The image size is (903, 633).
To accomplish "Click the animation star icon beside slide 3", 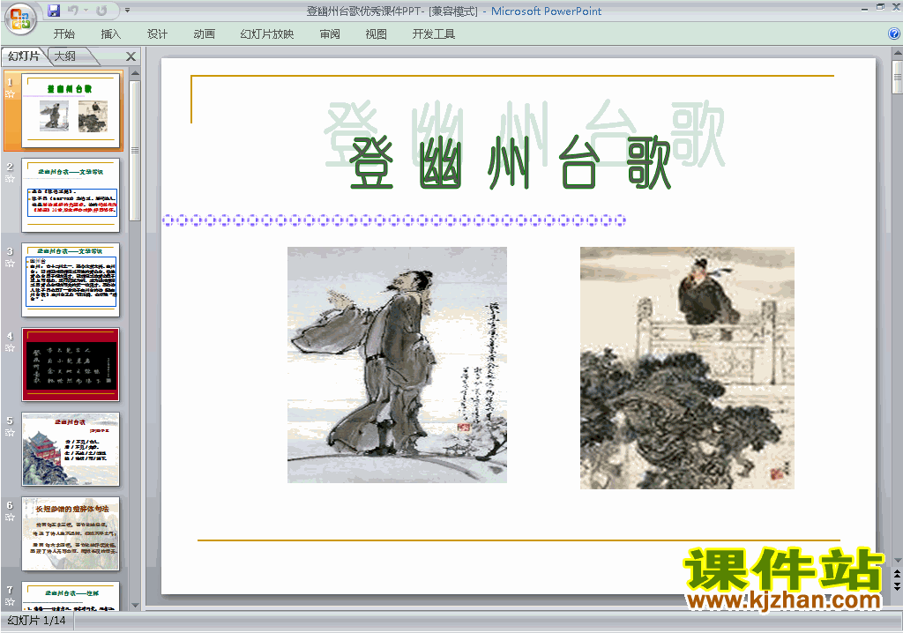I will (x=10, y=264).
